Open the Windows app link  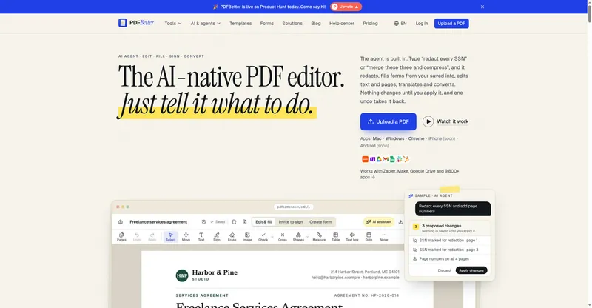pos(395,138)
